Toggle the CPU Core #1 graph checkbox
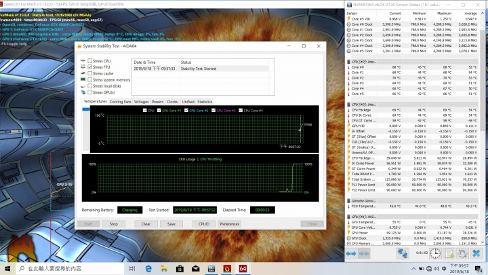 pos(159,111)
